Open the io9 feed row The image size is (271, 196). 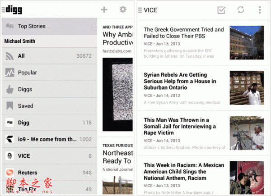pos(49,139)
